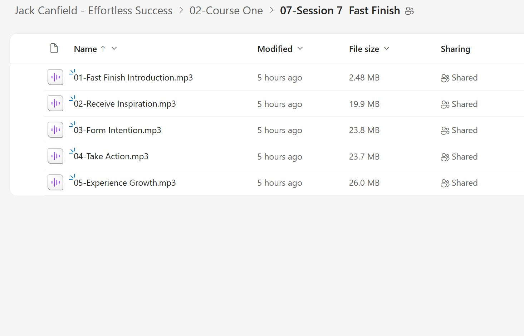Navigate to Jack Canfield - Effortless Success breadcrumb
The image size is (524, 336).
click(93, 10)
